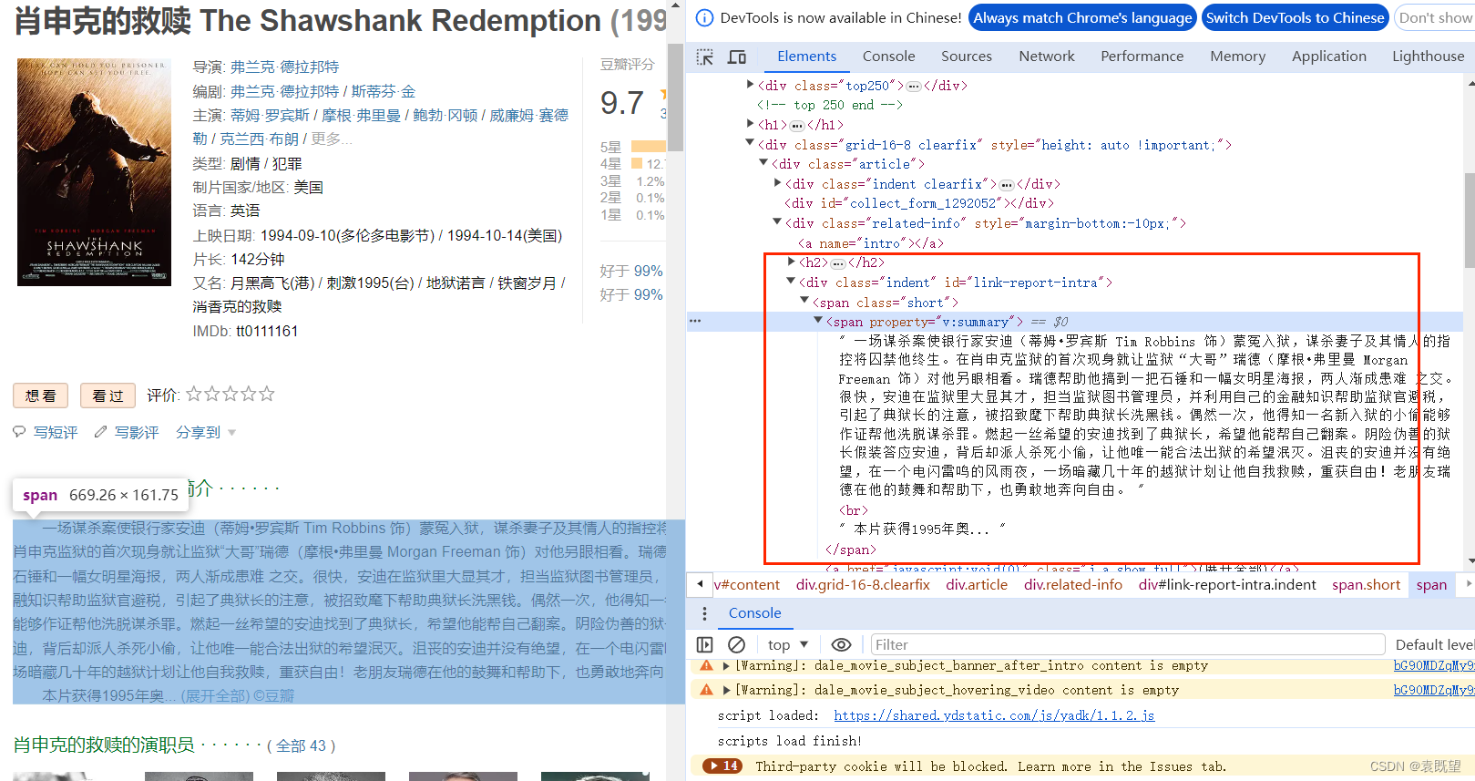Switch to the Elements tab
The width and height of the screenshot is (1475, 781).
pos(806,57)
